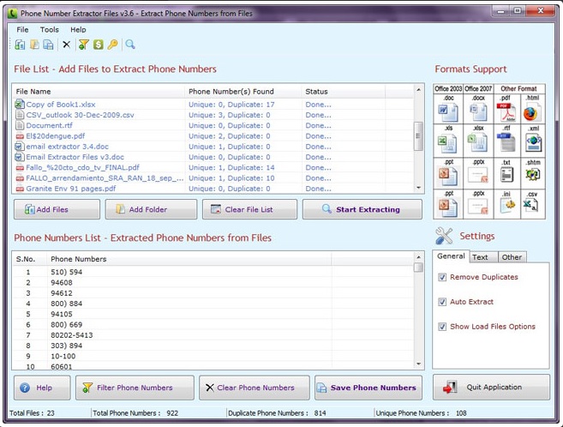
Task: Click the Save Phone Numbers button
Action: click(x=368, y=388)
